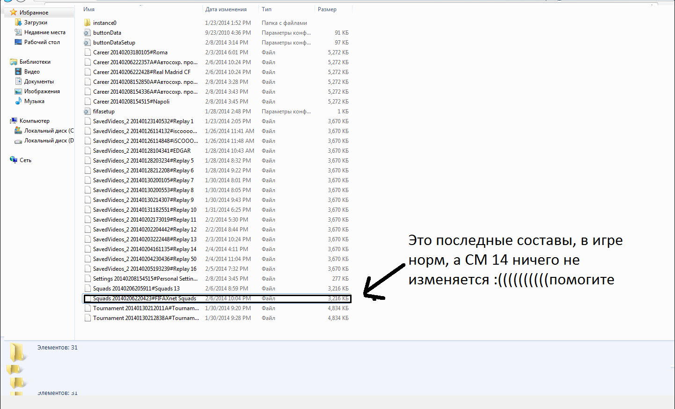The height and width of the screenshot is (409, 675).
Task: Select the Squads FIFAXnet Squads file
Action: click(145, 298)
